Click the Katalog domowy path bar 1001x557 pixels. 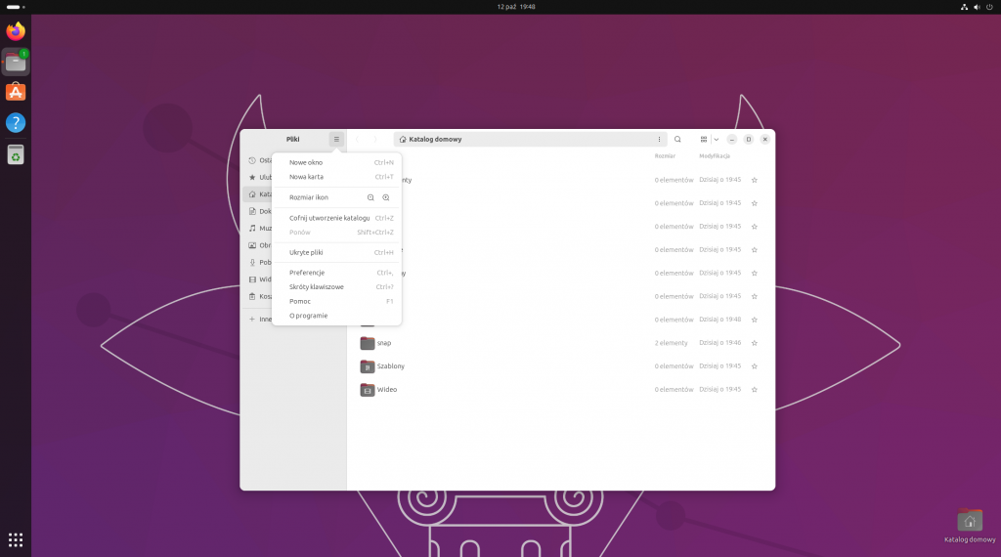530,139
